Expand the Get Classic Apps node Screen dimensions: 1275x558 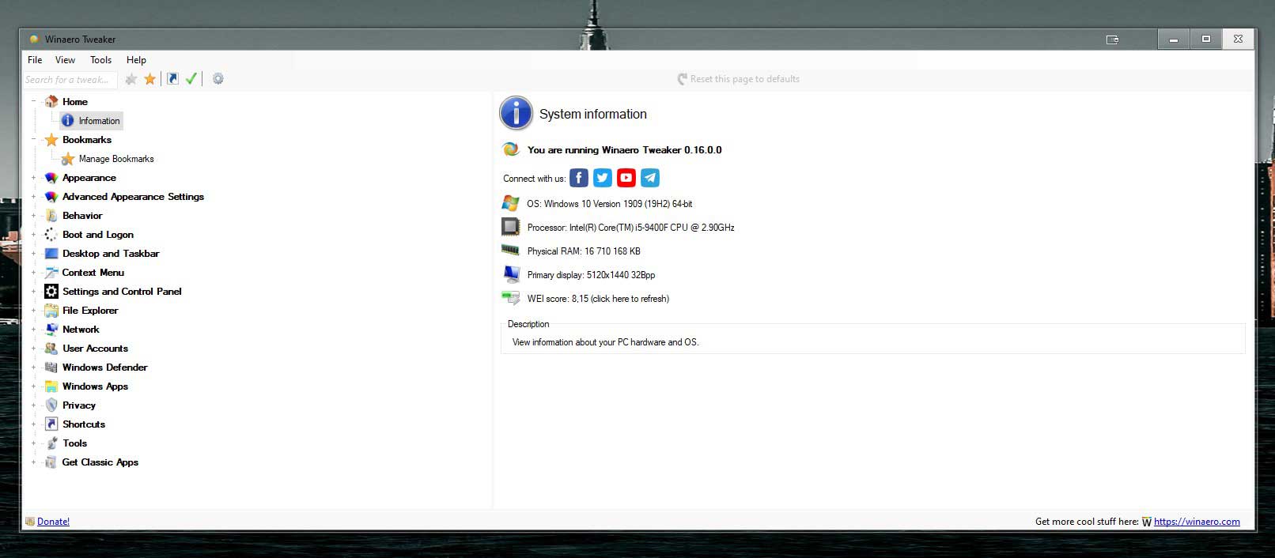[x=33, y=462]
